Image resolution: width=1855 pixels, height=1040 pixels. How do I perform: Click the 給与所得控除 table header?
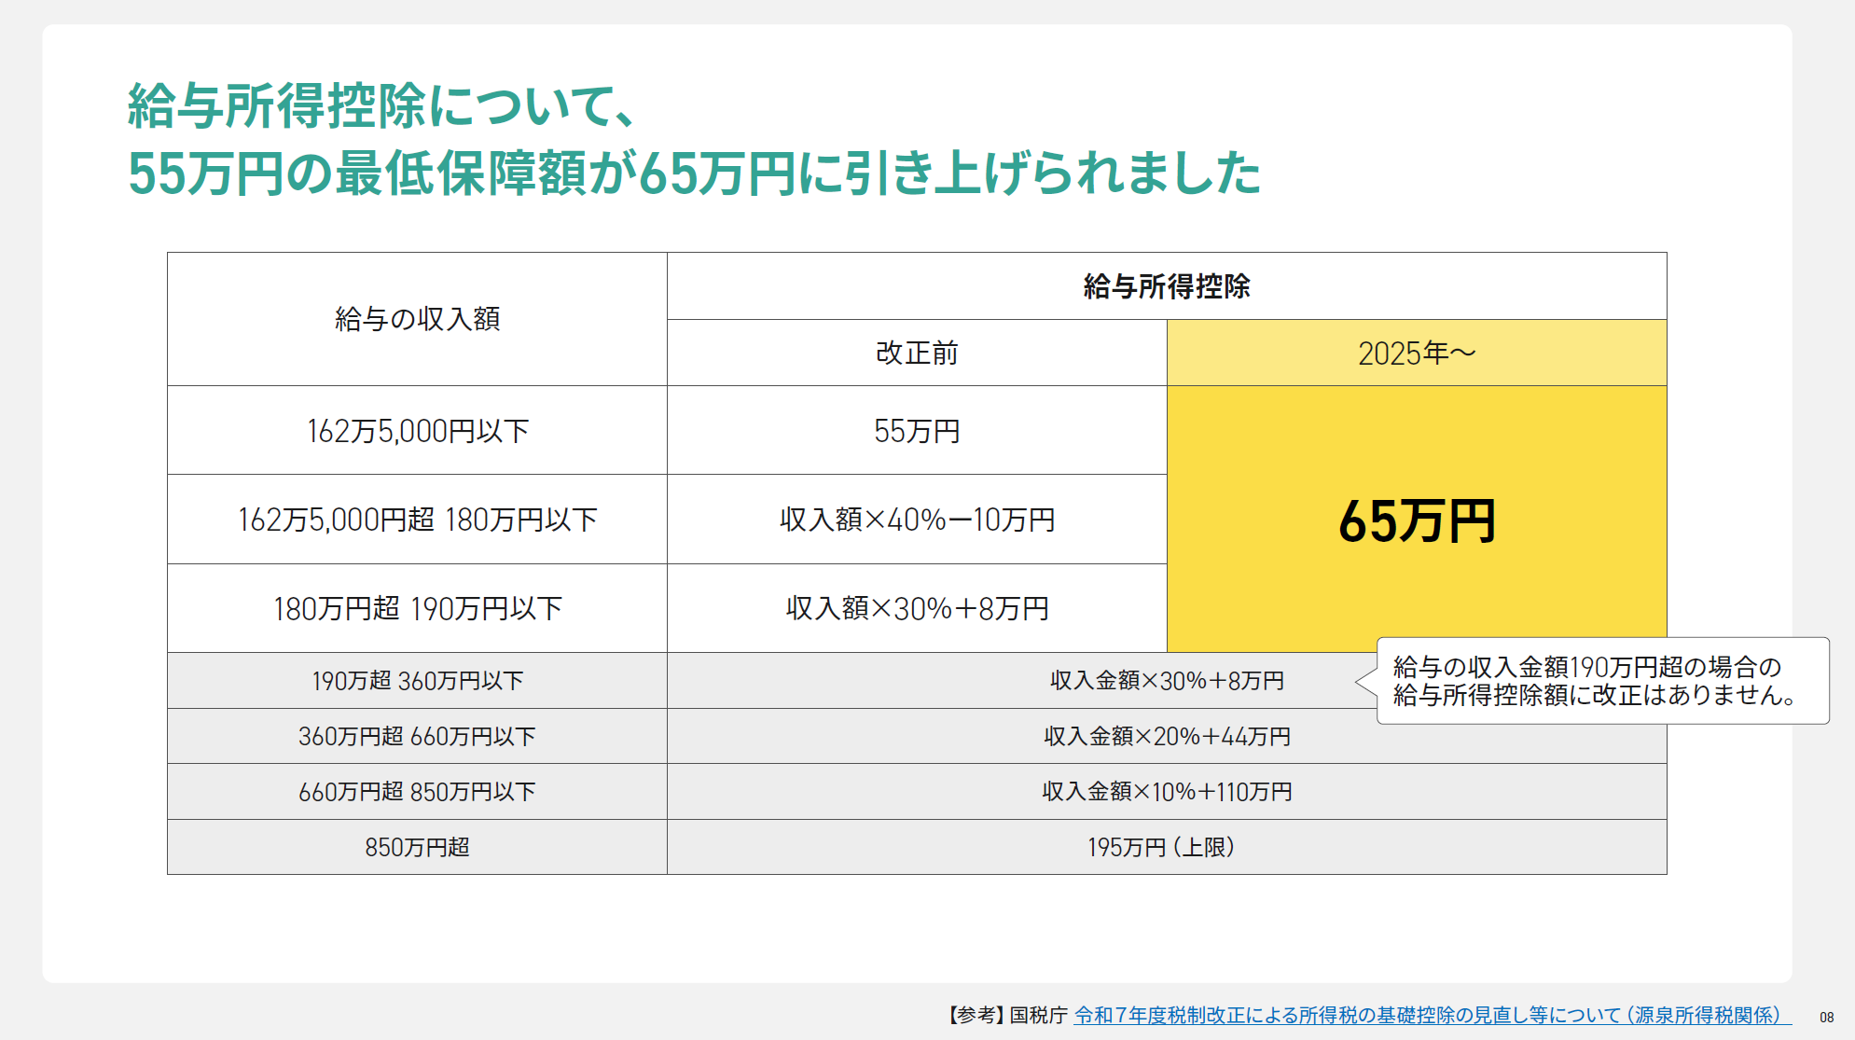coord(1166,284)
